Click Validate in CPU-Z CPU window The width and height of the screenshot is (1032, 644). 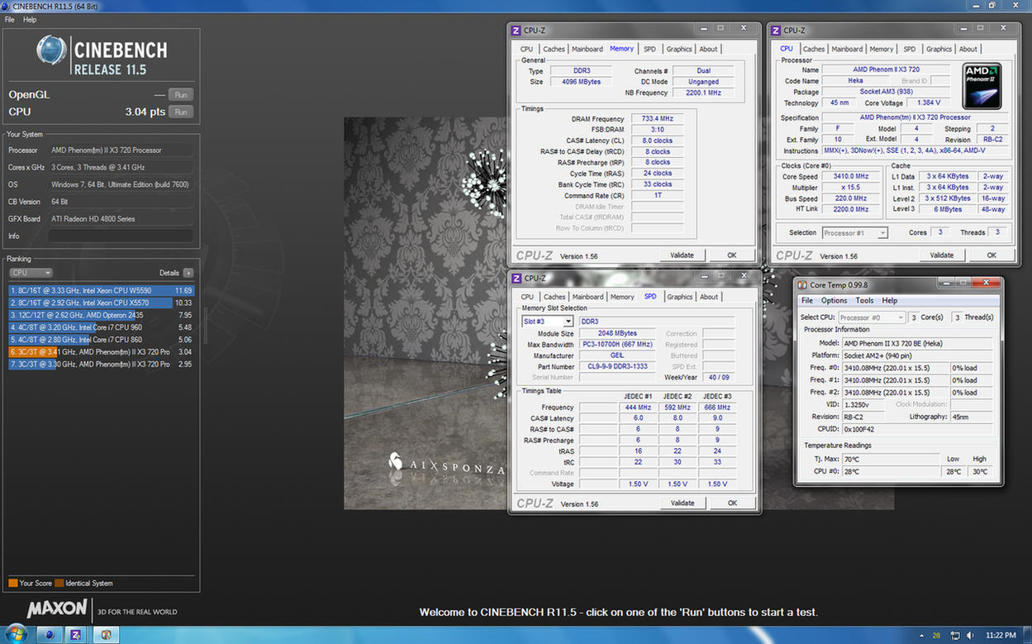941,255
